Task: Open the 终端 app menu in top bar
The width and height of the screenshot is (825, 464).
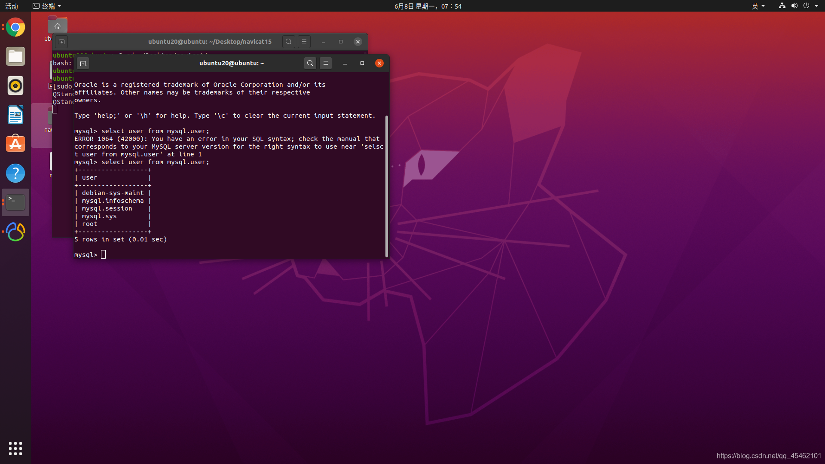Action: coord(47,6)
